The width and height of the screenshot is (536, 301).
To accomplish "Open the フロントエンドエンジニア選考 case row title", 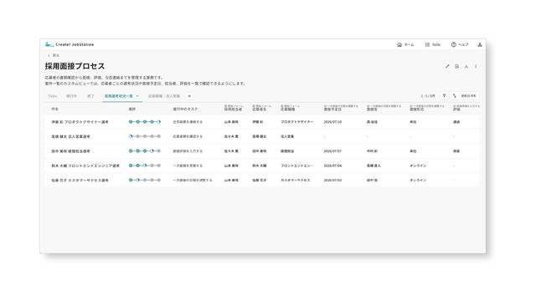I will (x=85, y=166).
